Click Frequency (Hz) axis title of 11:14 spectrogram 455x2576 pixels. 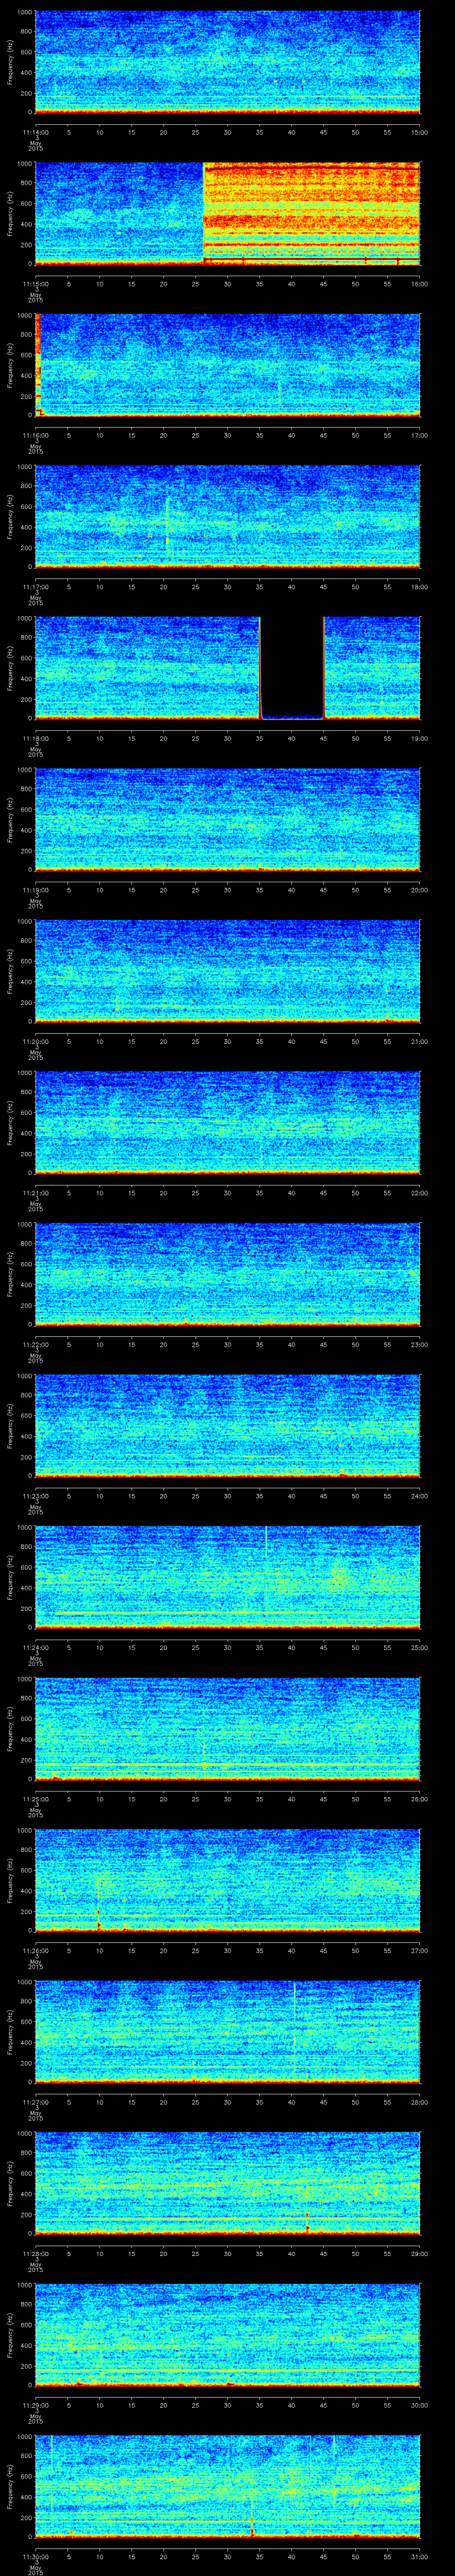(10, 62)
